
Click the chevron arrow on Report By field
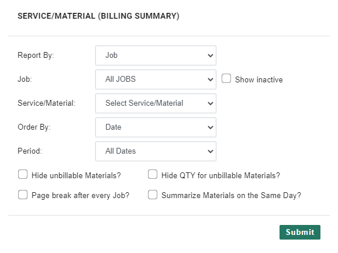(211, 56)
